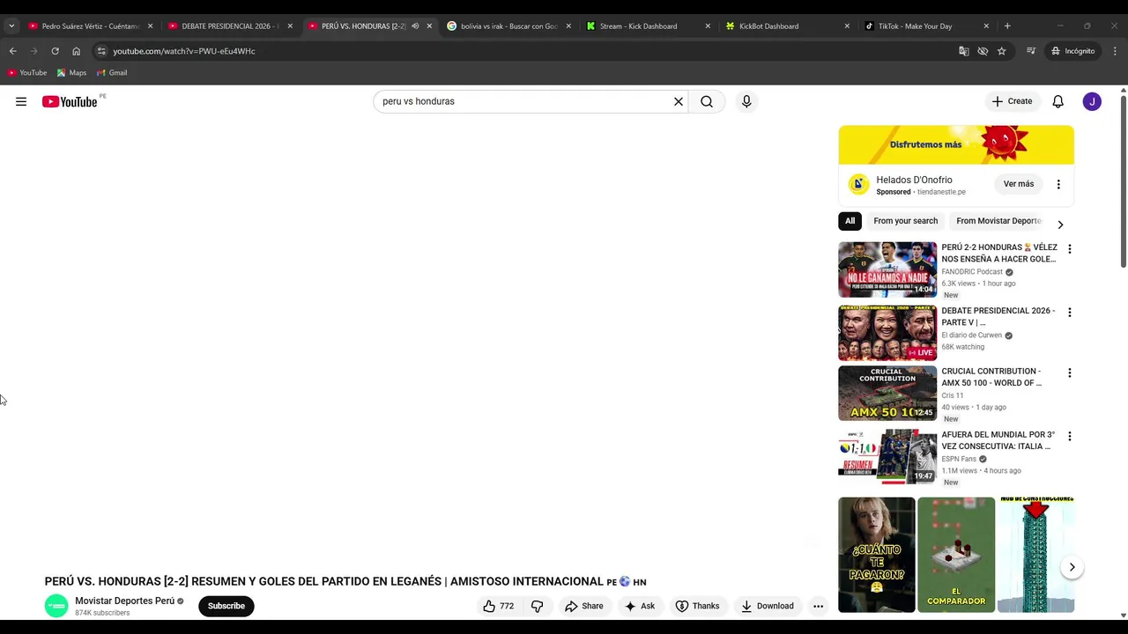Open the YouTube guide hamburger menu
This screenshot has width=1128, height=634.
pos(21,101)
